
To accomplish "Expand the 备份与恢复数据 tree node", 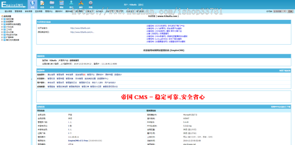I will (x=2, y=40).
